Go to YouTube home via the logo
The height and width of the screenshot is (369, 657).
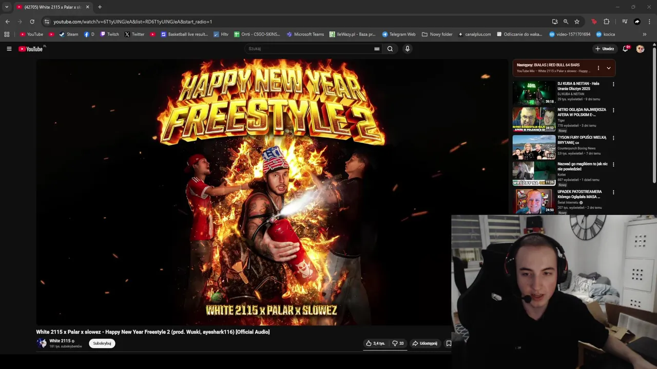31,49
